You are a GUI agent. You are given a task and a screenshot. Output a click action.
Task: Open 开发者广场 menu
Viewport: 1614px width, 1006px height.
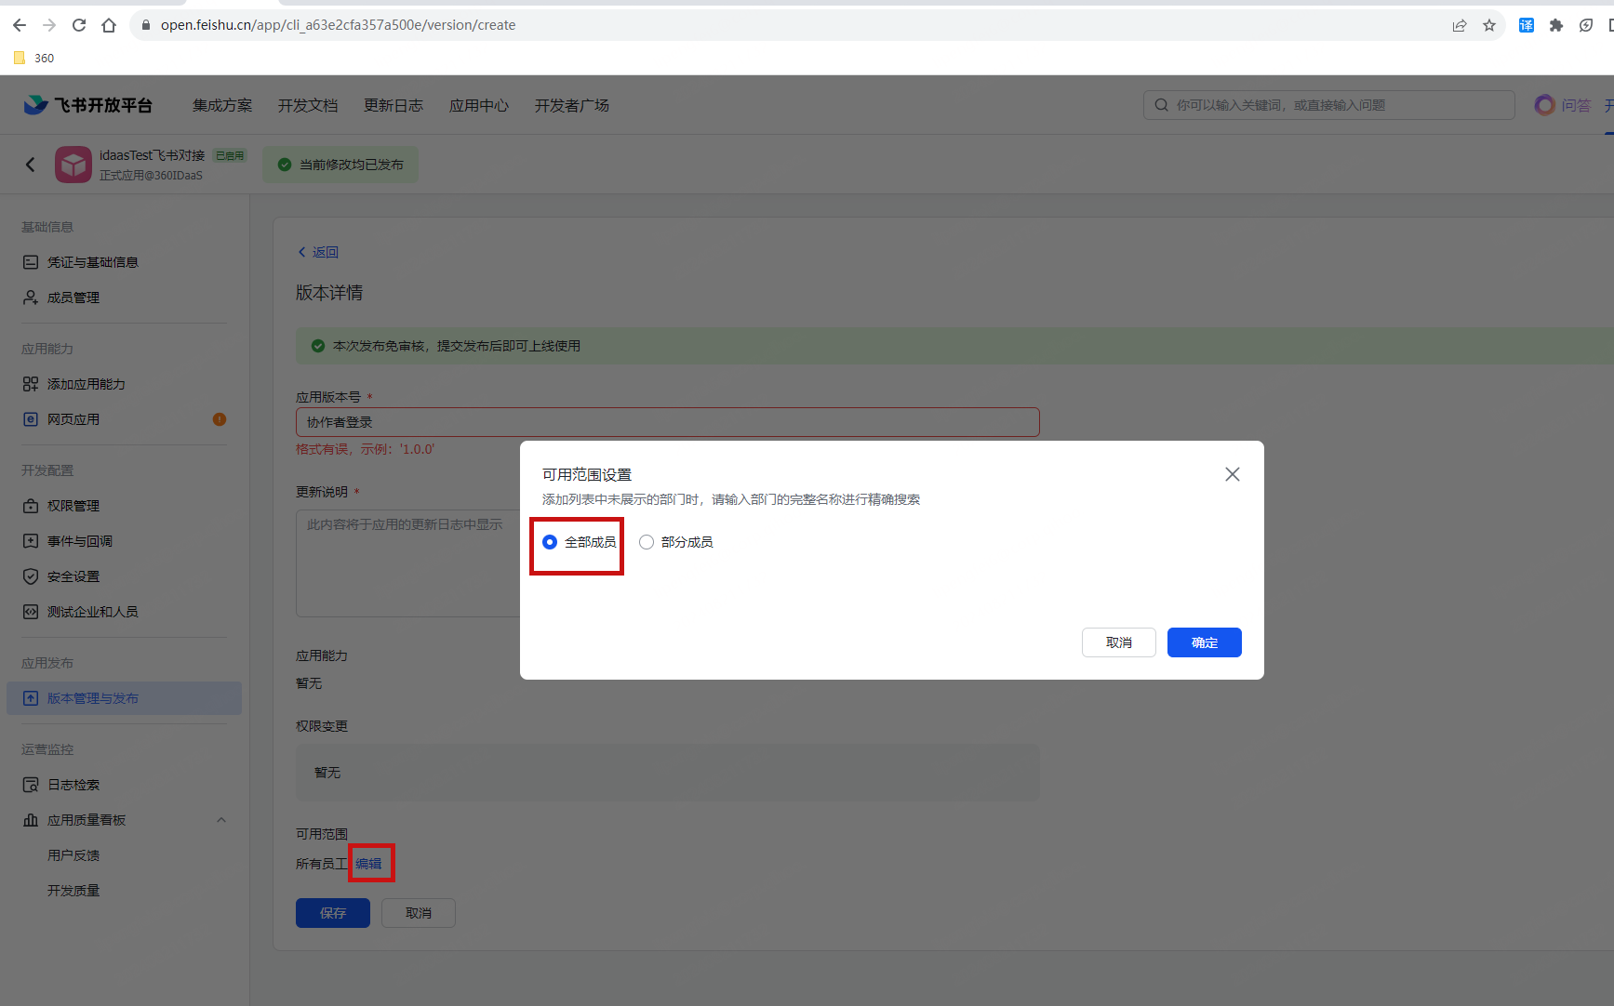(572, 105)
